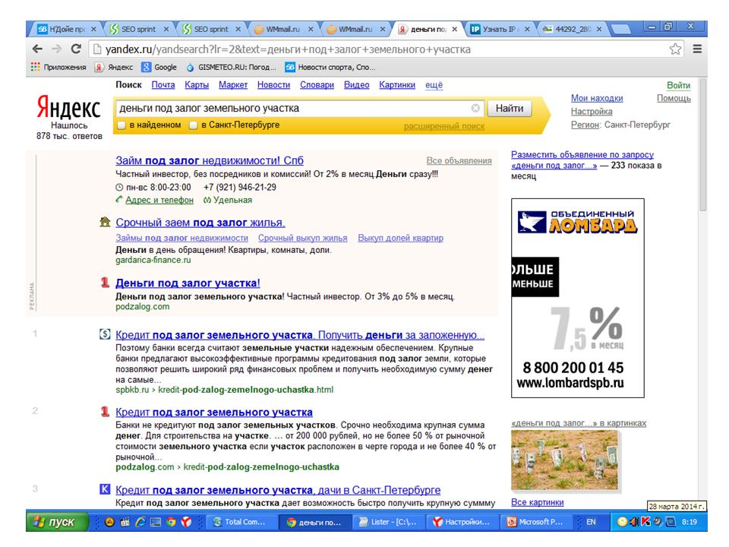Toggle the в Санкт-Петербурге checkbox
The width and height of the screenshot is (729, 547).
pos(194,125)
